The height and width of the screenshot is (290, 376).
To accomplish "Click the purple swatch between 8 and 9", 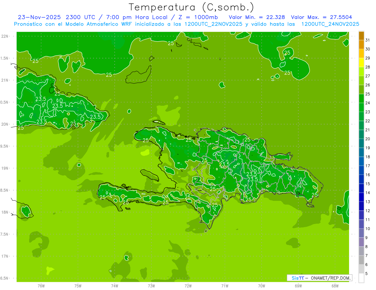I will (x=361, y=242).
